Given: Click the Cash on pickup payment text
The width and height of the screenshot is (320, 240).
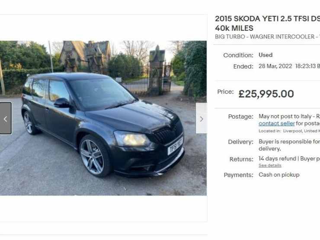Looking at the screenshot, I should 279,175.
